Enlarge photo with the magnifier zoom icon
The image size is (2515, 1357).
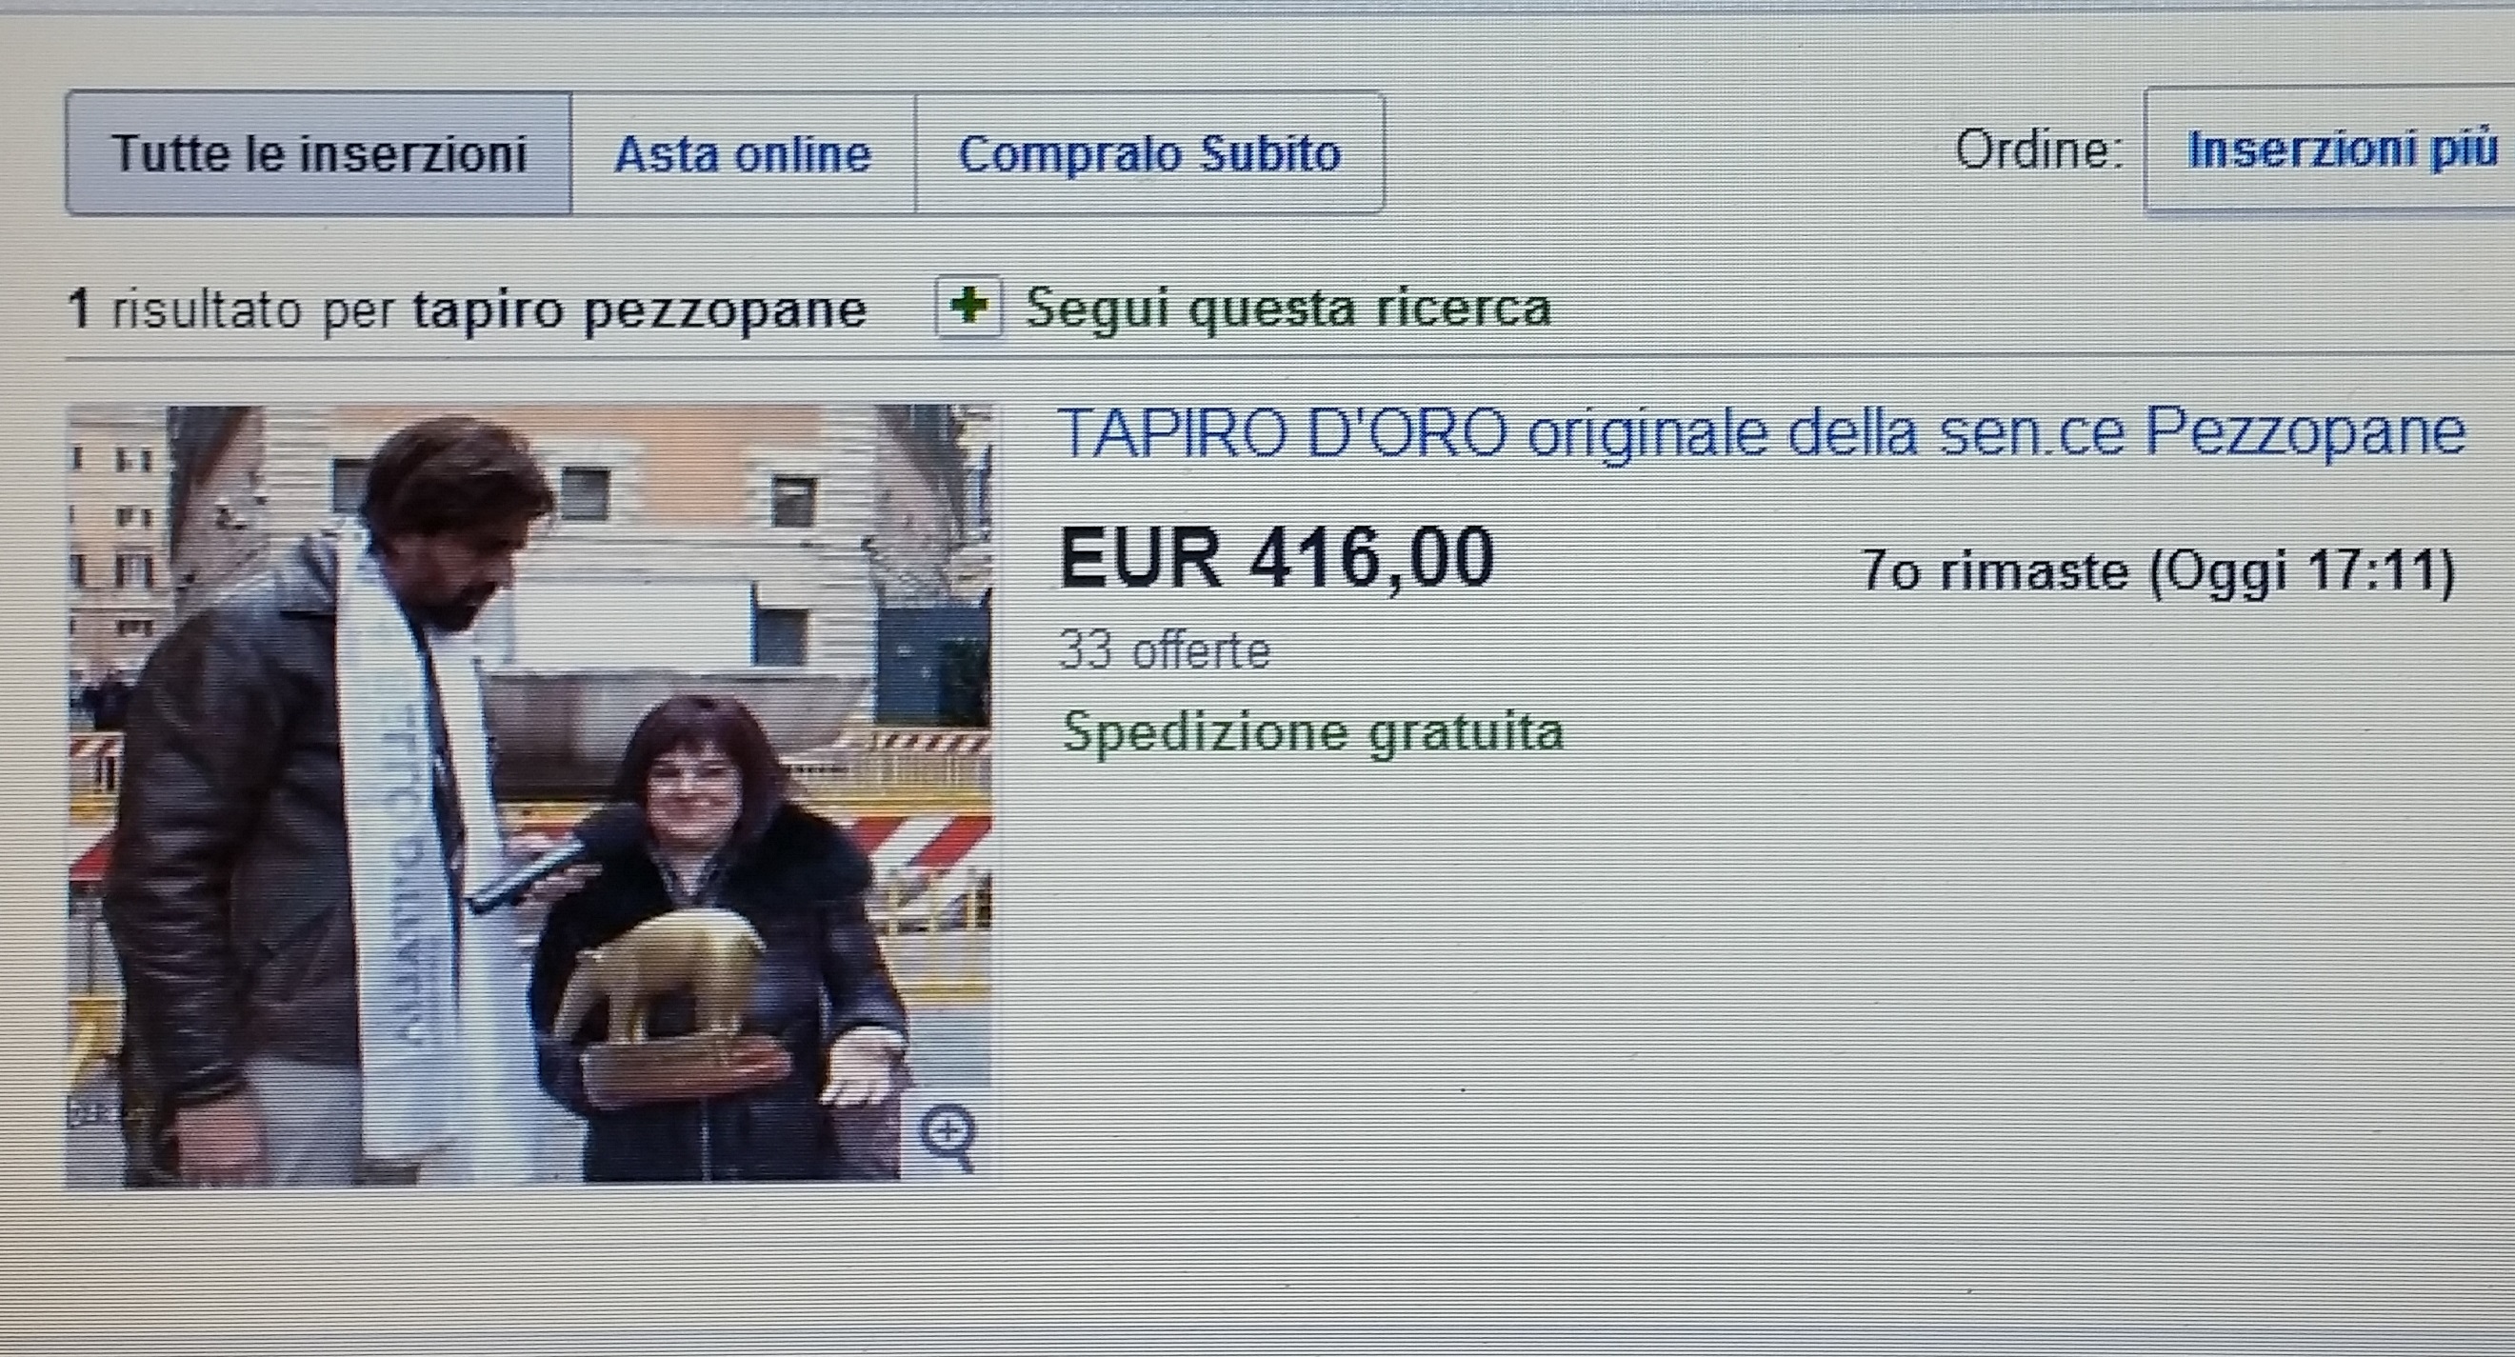[x=948, y=1135]
